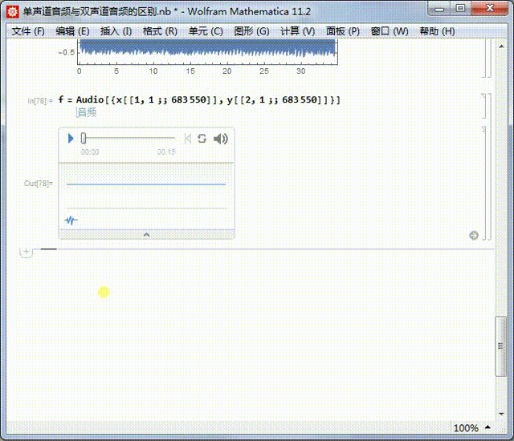Open the 100% magnification dropdown

coord(472,427)
